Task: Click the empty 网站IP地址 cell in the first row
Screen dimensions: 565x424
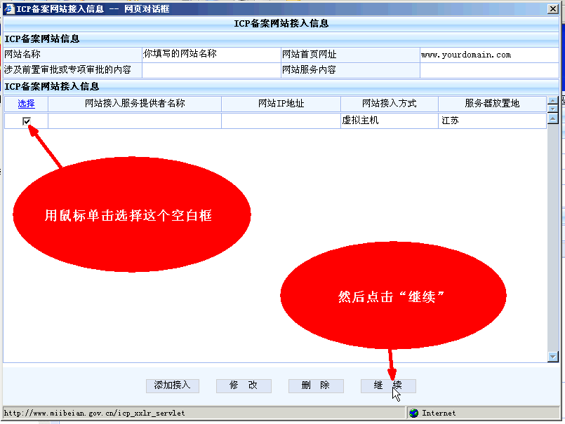Action: pos(281,121)
